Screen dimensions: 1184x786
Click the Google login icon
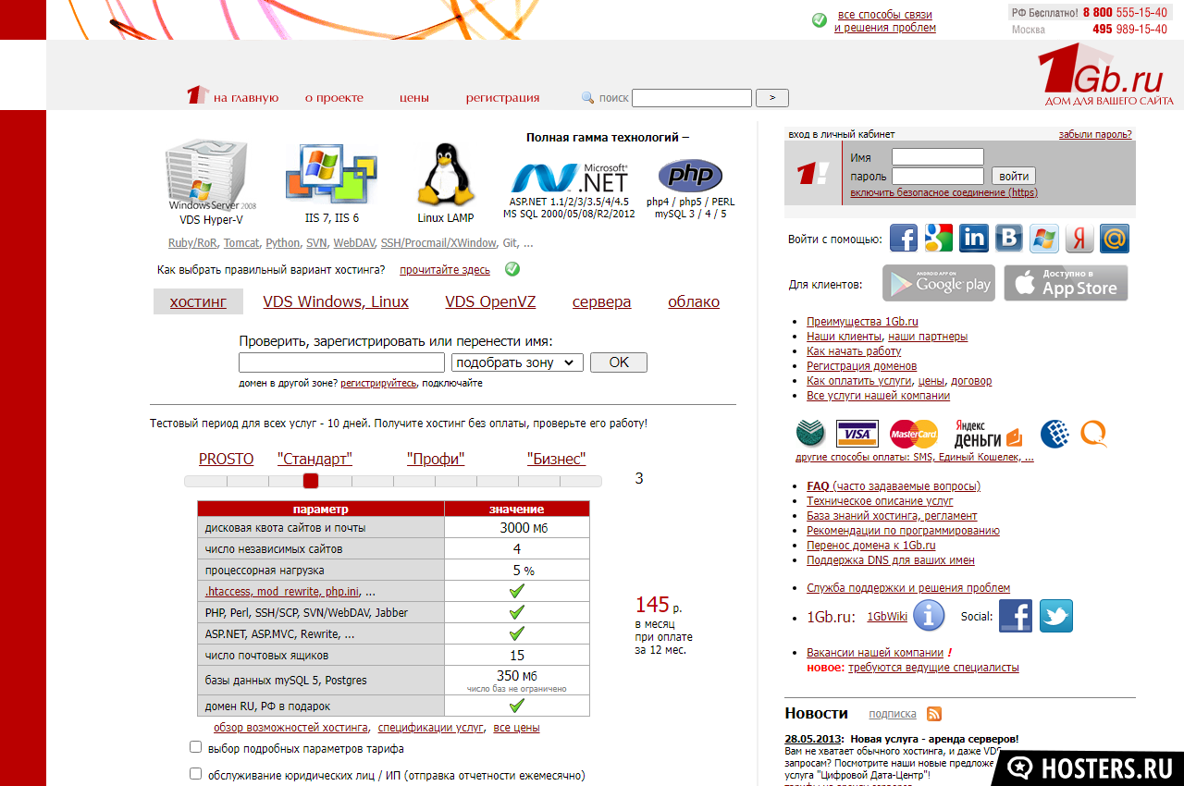tap(939, 239)
